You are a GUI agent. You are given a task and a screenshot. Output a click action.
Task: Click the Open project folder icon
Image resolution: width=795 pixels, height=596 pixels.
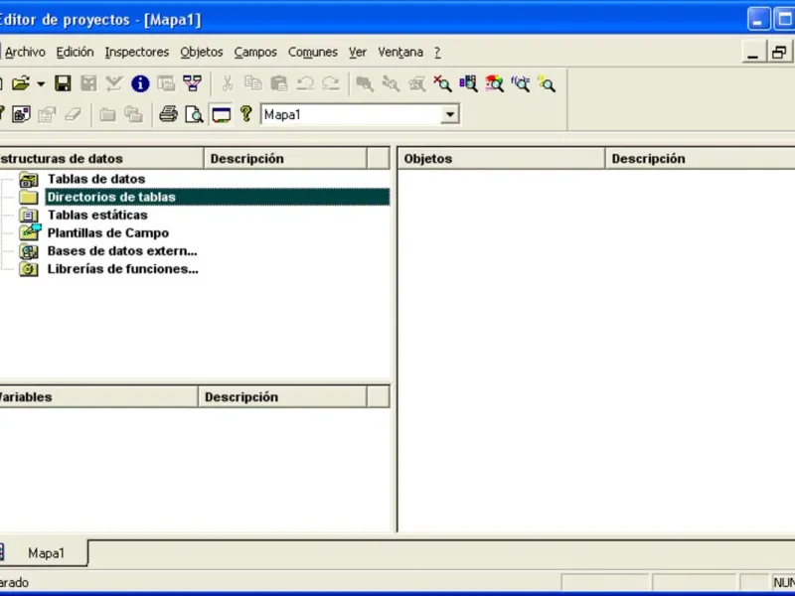21,83
